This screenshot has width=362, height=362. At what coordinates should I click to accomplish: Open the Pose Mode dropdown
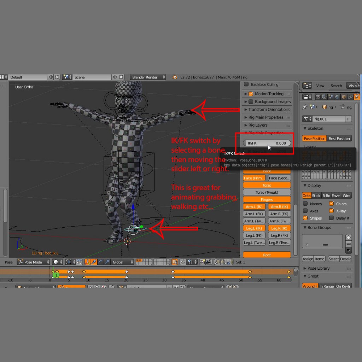coord(34,262)
